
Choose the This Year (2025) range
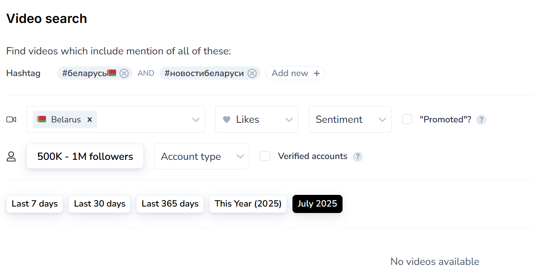(248, 204)
